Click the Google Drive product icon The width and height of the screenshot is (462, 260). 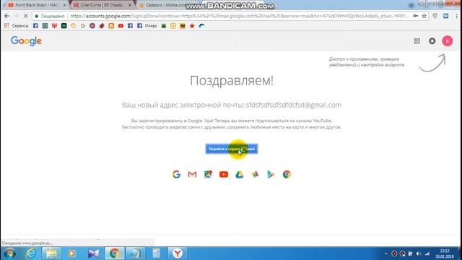coord(240,174)
